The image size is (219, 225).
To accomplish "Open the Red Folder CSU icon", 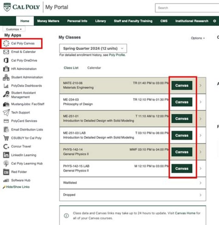I will click(6, 172).
